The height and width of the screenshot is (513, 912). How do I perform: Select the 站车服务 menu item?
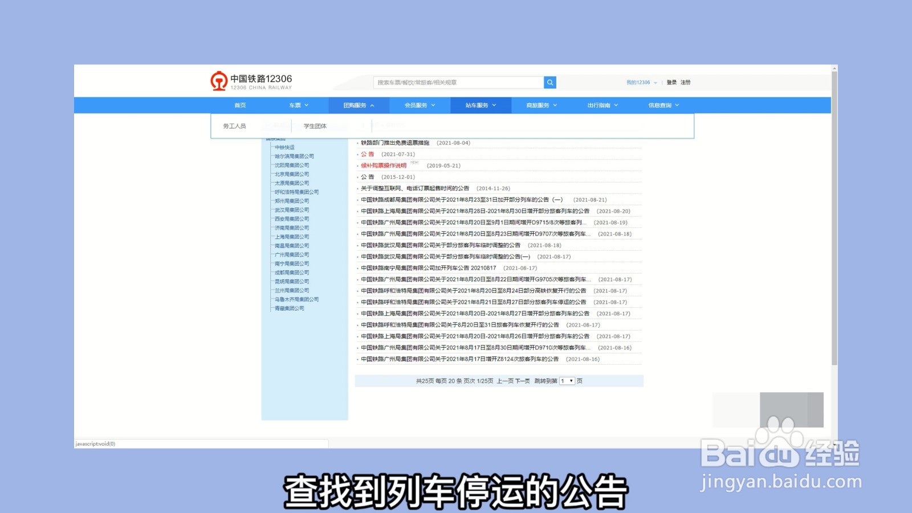(x=480, y=105)
